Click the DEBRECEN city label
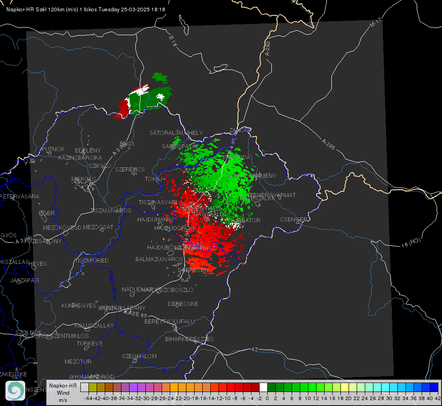 [x=193, y=270]
